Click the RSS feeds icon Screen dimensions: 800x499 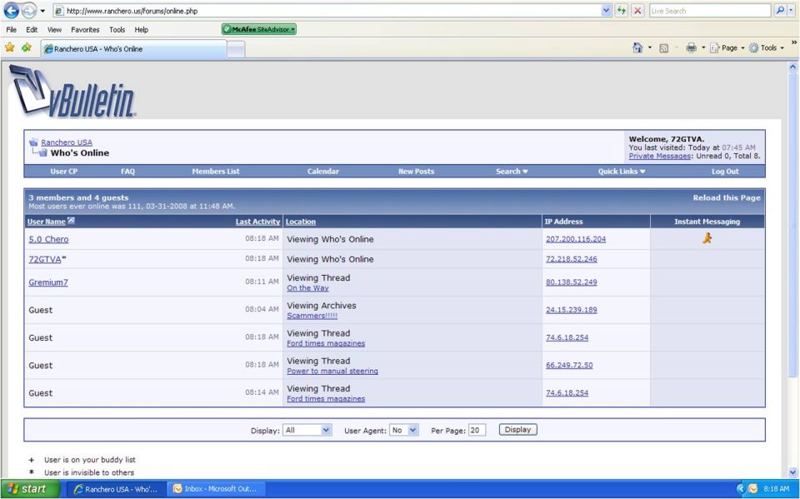pos(664,48)
